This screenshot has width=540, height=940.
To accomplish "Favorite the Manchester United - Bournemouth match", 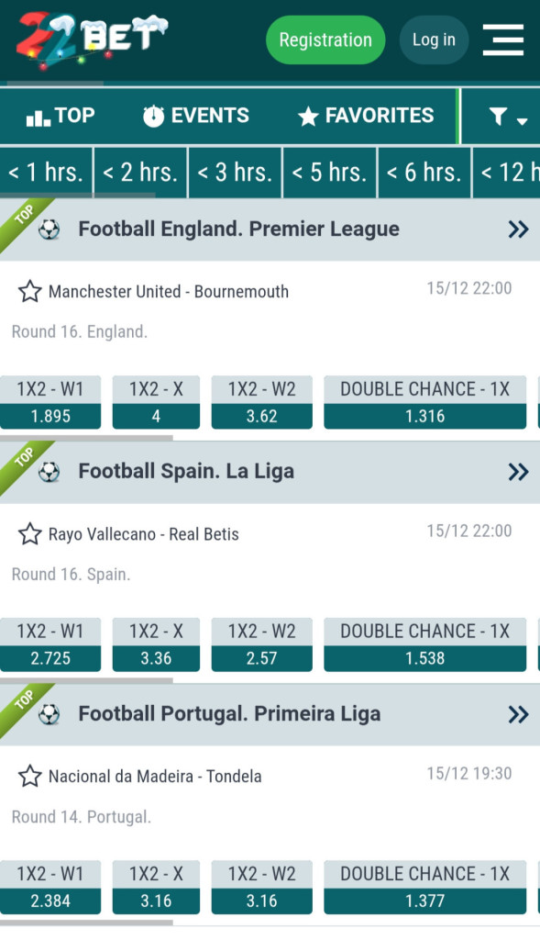I will (x=30, y=291).
